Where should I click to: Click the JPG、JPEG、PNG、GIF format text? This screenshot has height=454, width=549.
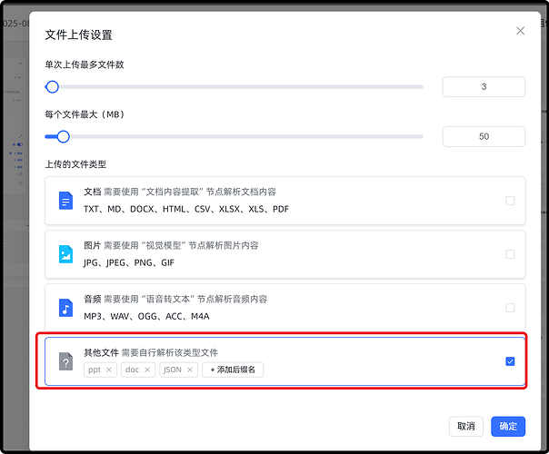pos(129,262)
